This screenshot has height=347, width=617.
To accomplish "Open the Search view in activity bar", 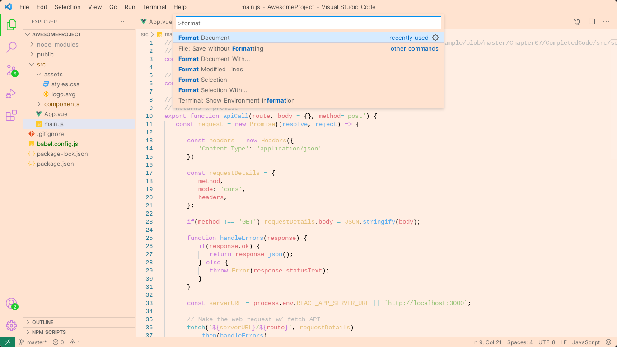I will pyautogui.click(x=11, y=47).
